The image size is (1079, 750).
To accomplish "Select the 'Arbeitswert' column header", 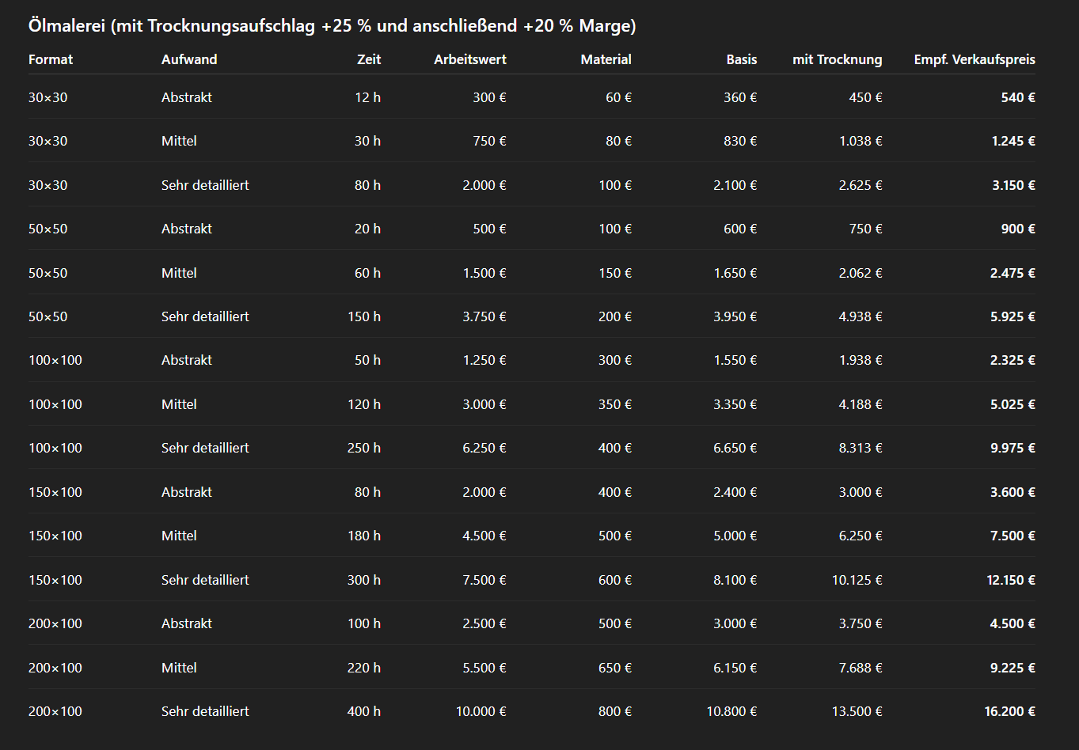I will click(x=470, y=59).
